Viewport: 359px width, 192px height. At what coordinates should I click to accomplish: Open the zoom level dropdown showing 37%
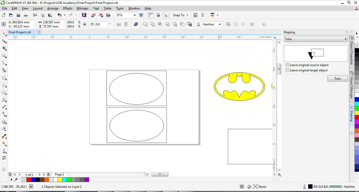[135, 15]
